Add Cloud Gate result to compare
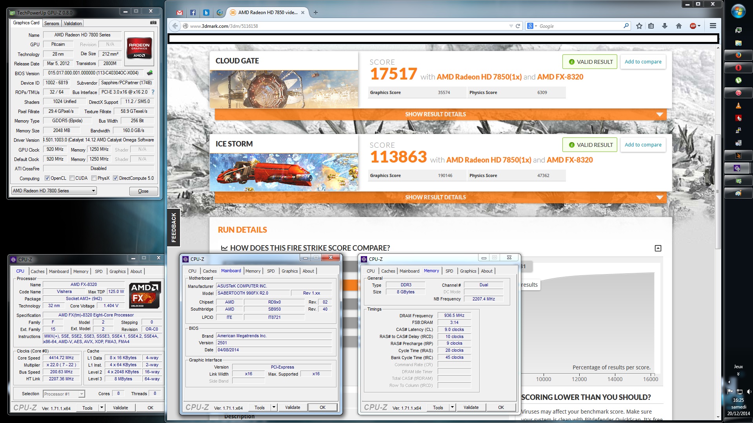753x423 pixels. pyautogui.click(x=643, y=62)
